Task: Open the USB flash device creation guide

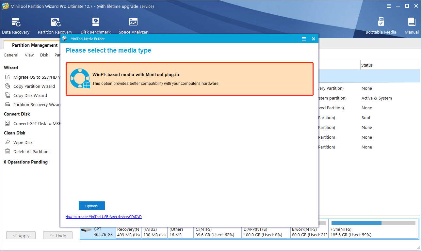Action: (x=104, y=216)
